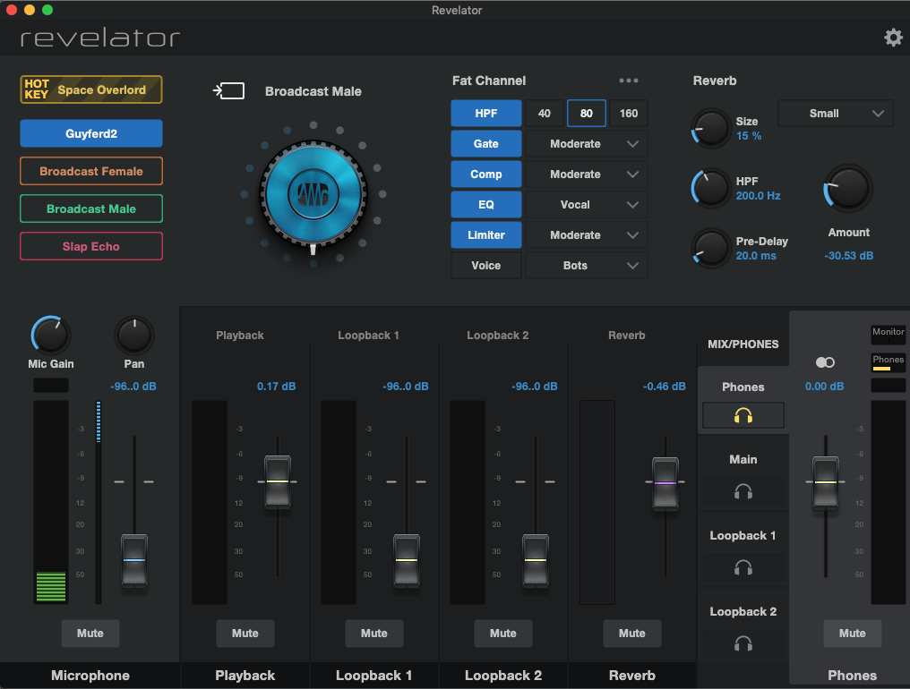Click the stereo link icon on Phones

pyautogui.click(x=825, y=362)
